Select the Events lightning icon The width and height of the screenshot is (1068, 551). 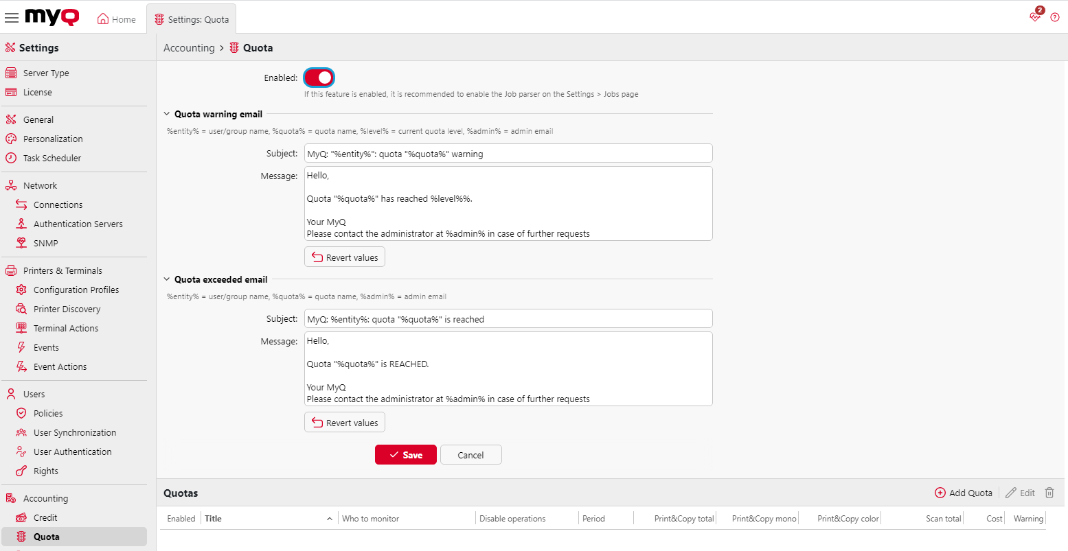[x=21, y=347]
